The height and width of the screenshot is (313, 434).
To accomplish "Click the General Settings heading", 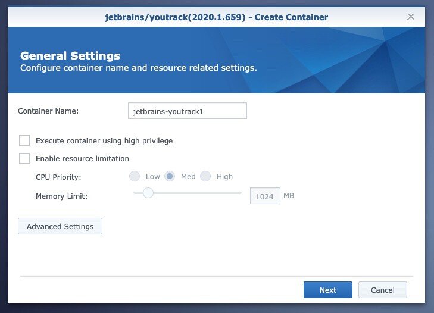I will pyautogui.click(x=70, y=55).
